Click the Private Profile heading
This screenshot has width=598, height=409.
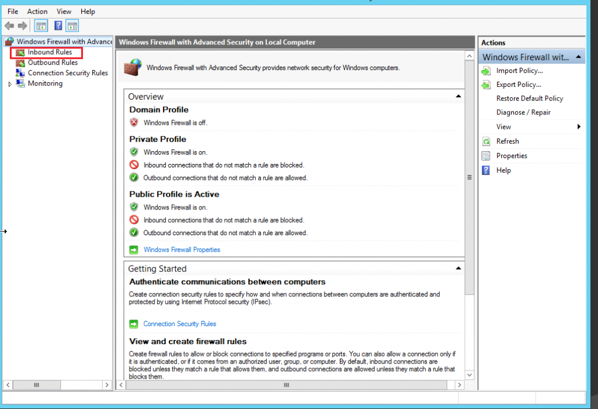pyautogui.click(x=158, y=139)
